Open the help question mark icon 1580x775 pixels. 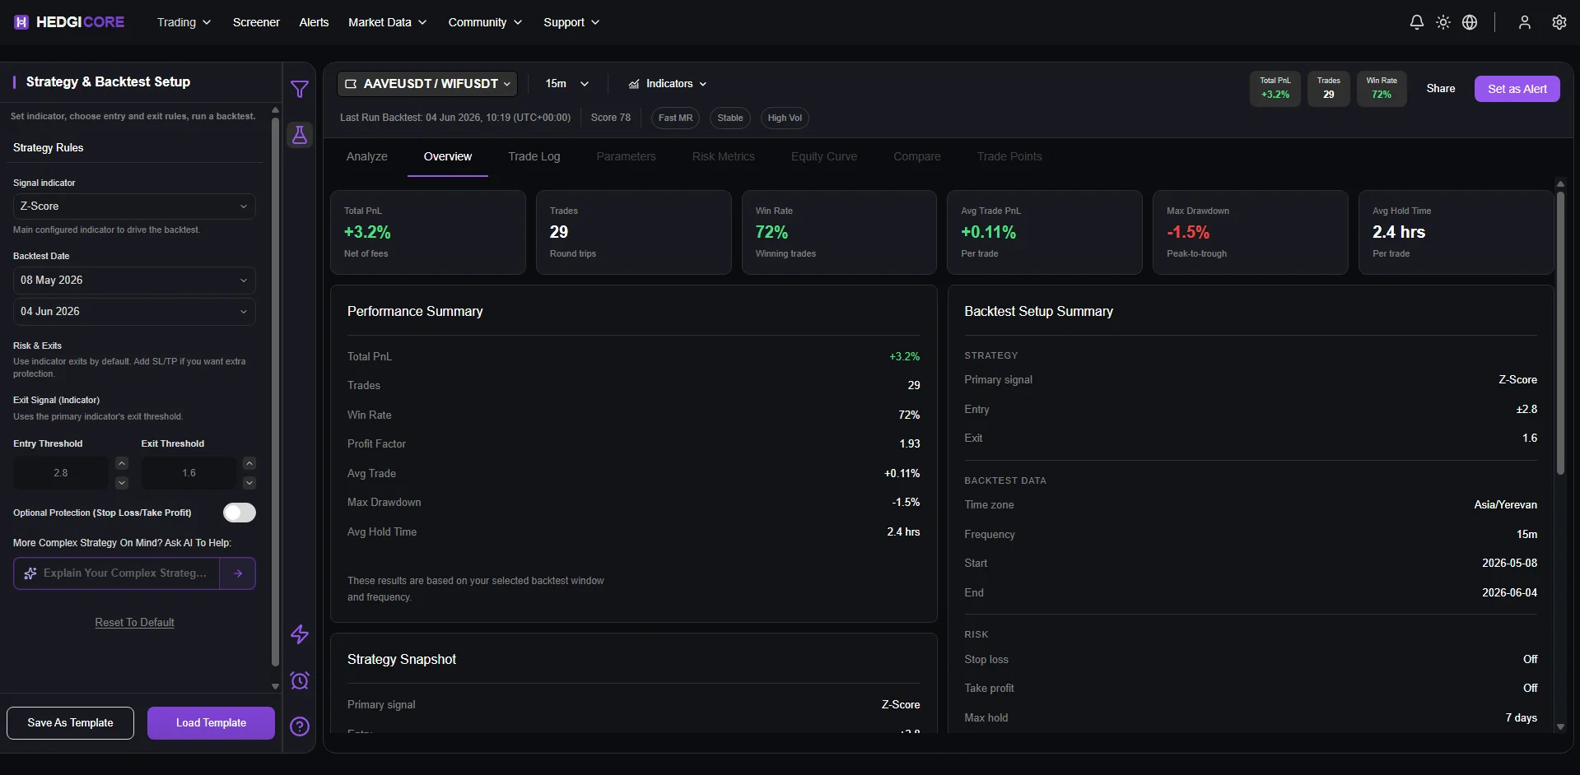(300, 726)
